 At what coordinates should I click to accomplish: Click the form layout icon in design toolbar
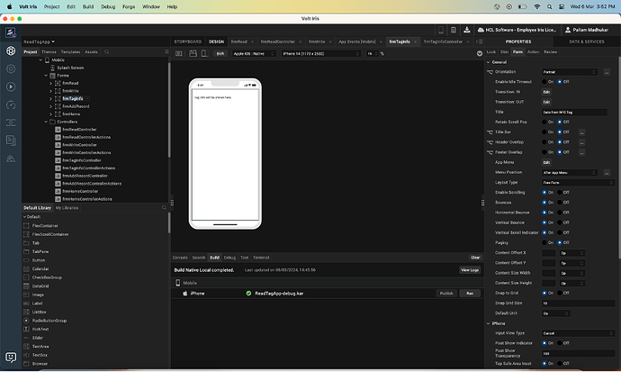click(x=193, y=53)
